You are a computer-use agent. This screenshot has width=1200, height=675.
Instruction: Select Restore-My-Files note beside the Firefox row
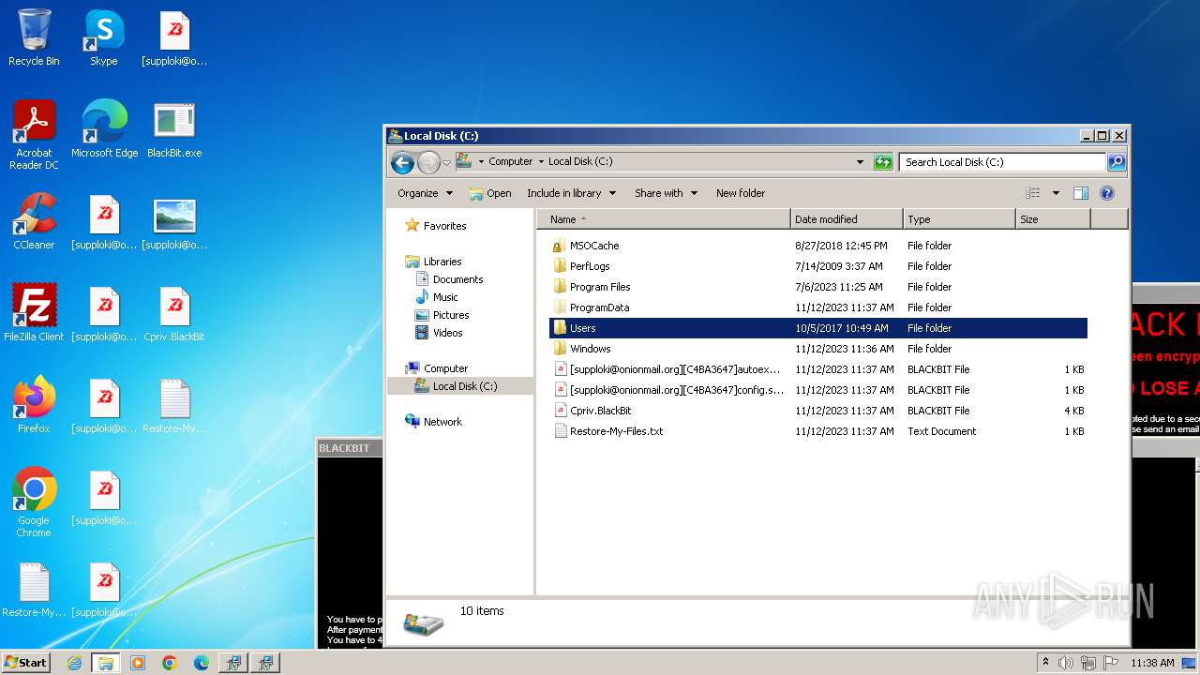pos(174,405)
